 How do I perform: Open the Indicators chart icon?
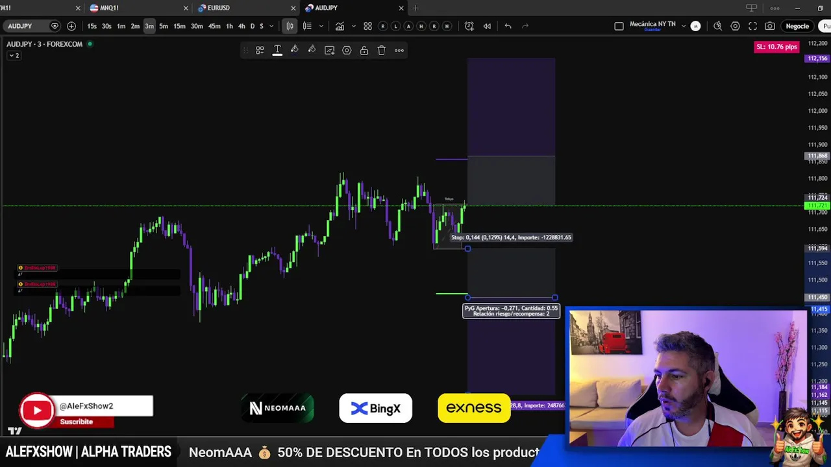coord(340,26)
